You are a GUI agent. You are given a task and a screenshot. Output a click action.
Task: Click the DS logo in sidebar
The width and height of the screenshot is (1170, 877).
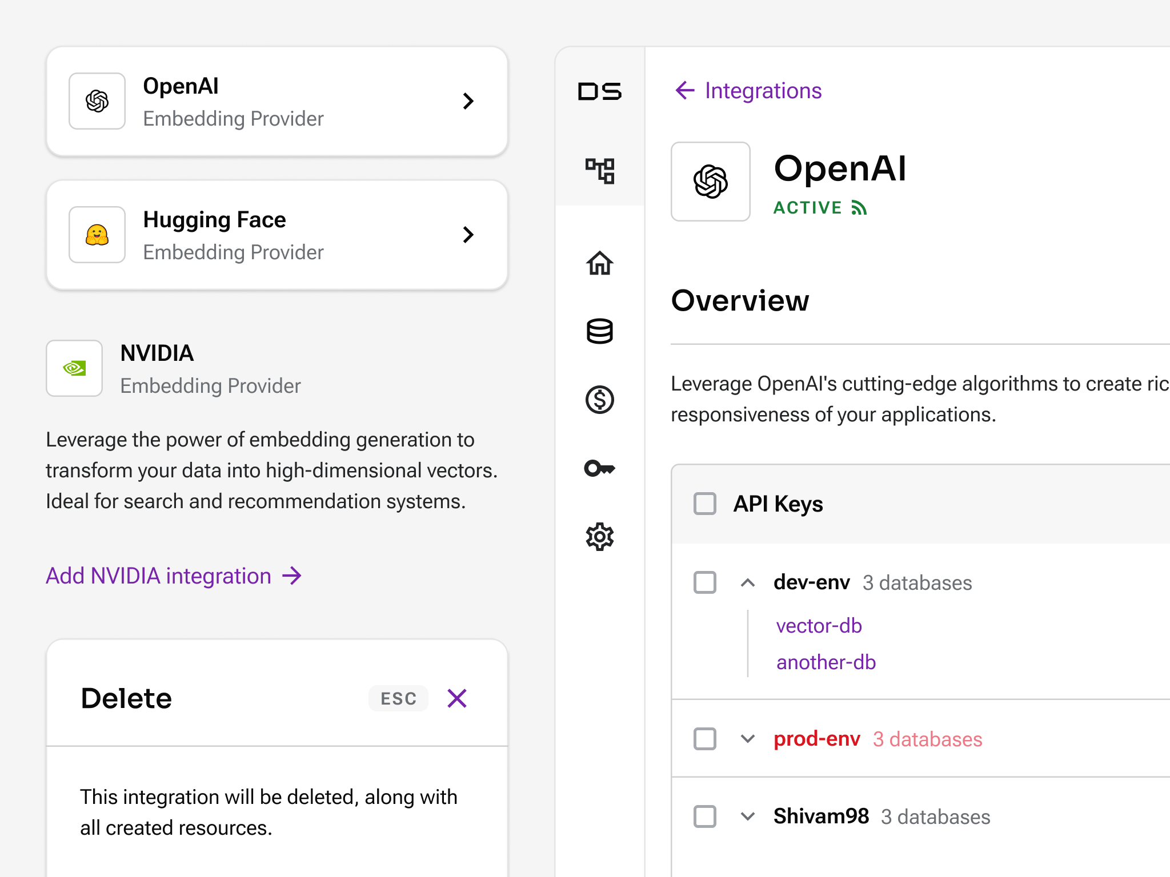point(599,91)
